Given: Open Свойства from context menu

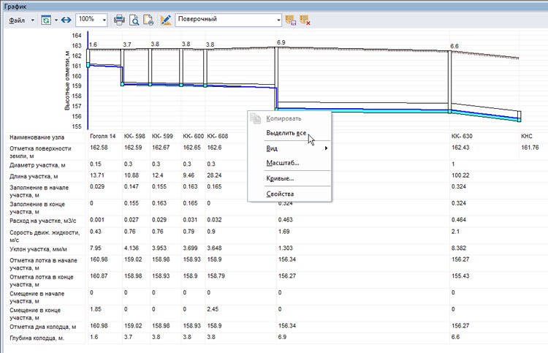Looking at the screenshot, I should (281, 194).
